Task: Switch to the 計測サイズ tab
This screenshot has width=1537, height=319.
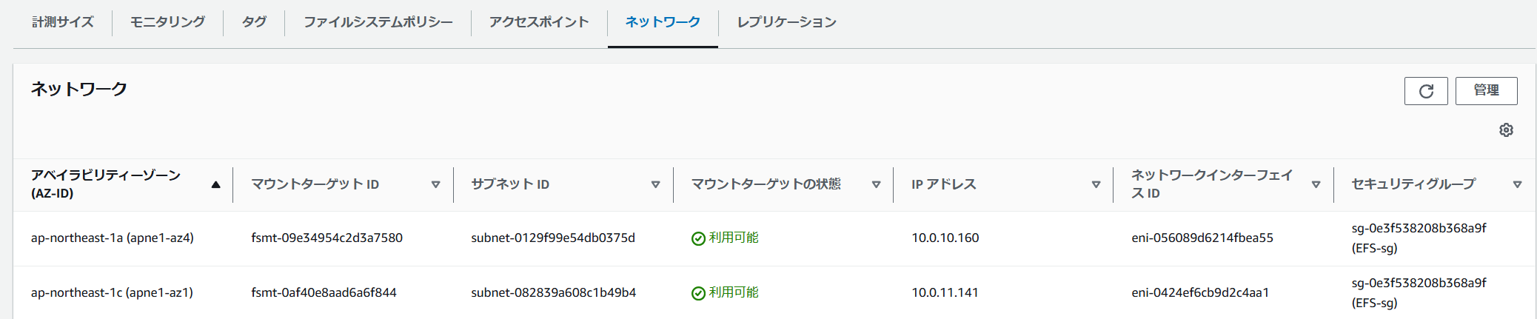Action: [63, 22]
